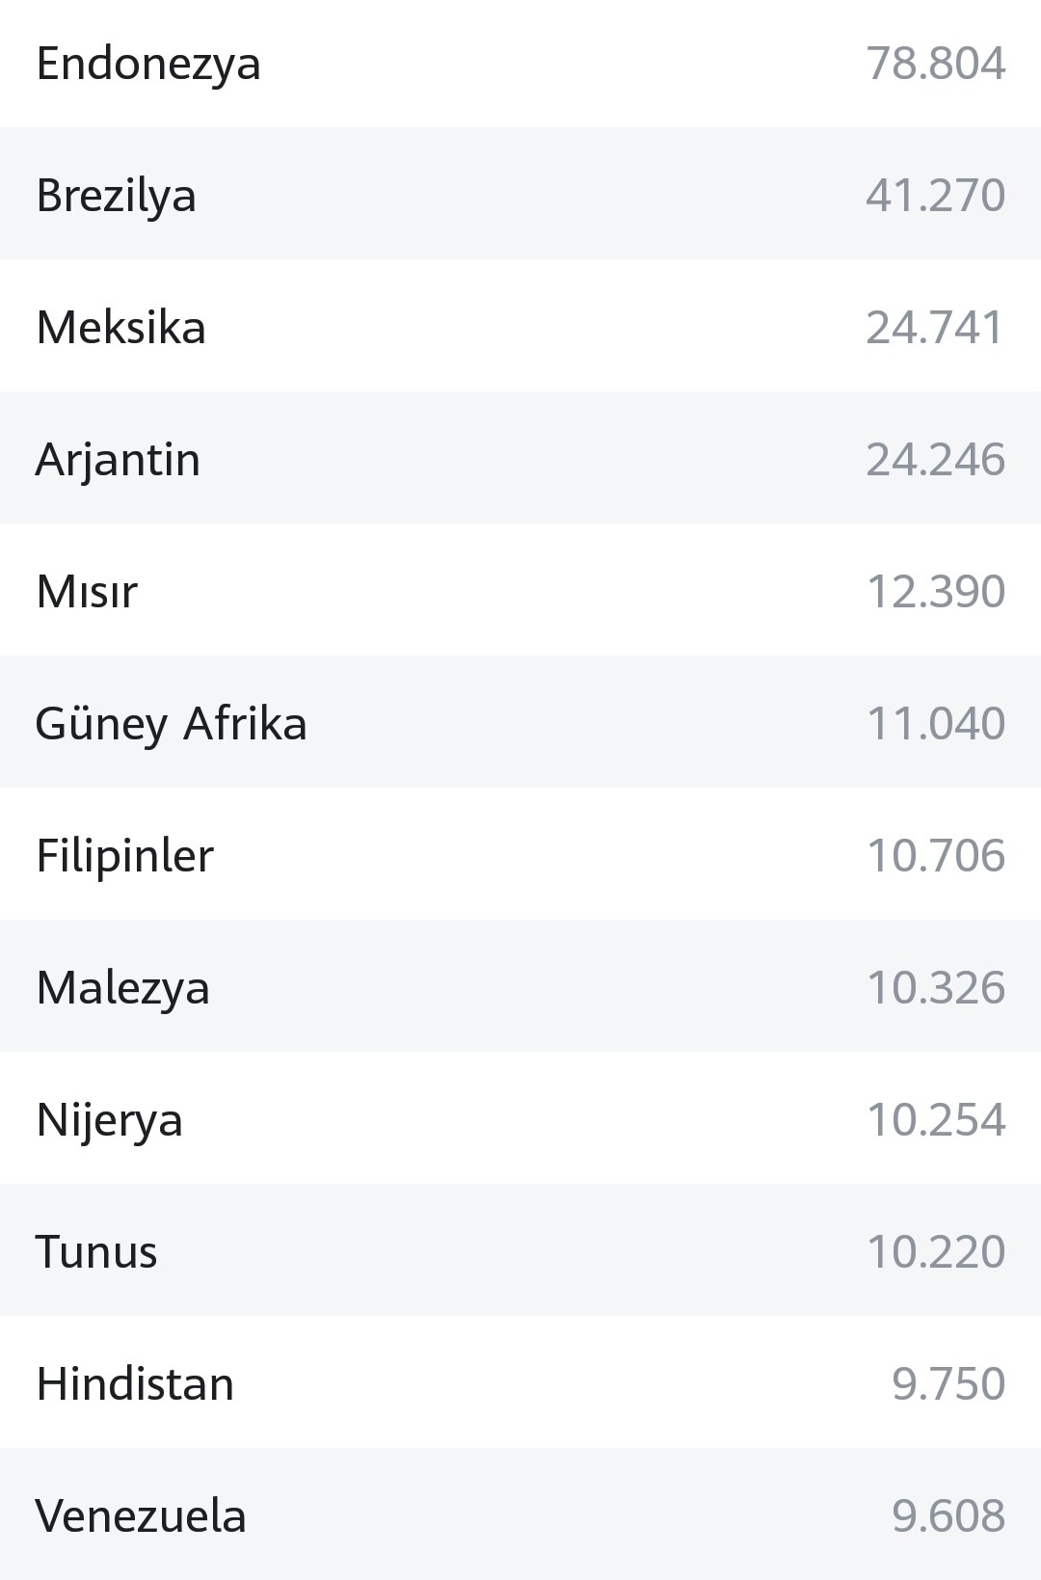Open the Güney Afrika entry

tap(520, 722)
